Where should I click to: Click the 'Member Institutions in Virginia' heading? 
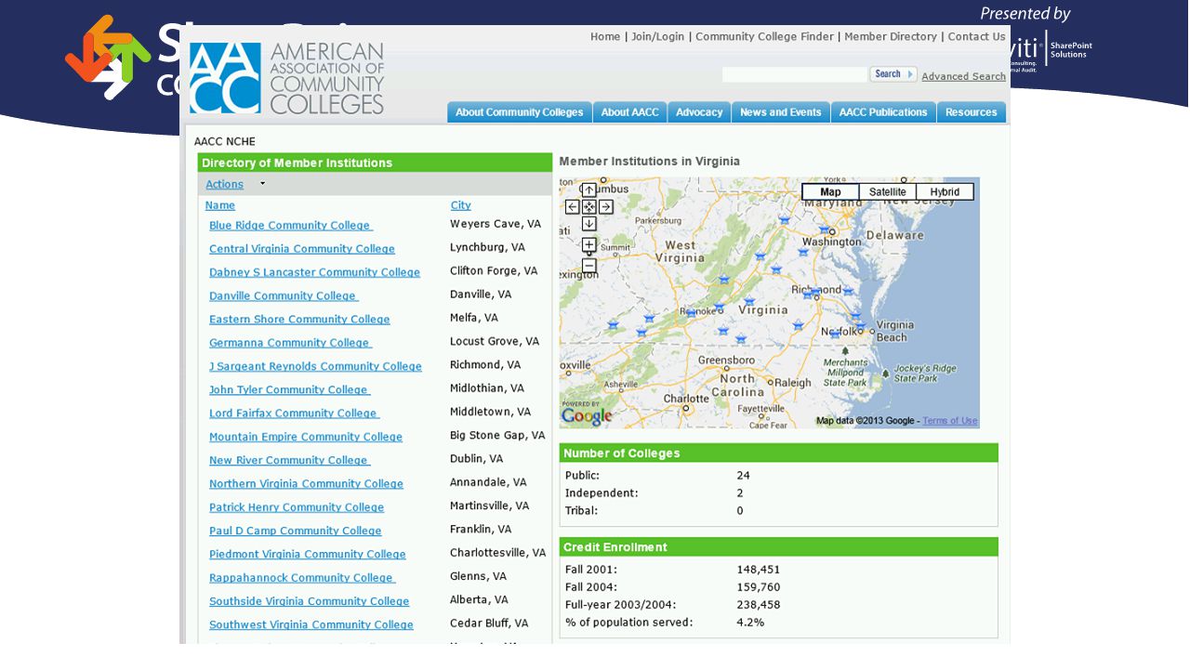click(x=650, y=162)
